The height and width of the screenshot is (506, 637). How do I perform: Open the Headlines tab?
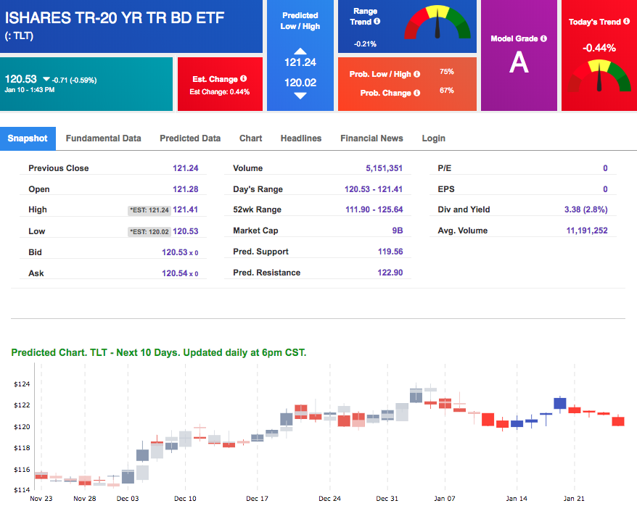tap(301, 138)
